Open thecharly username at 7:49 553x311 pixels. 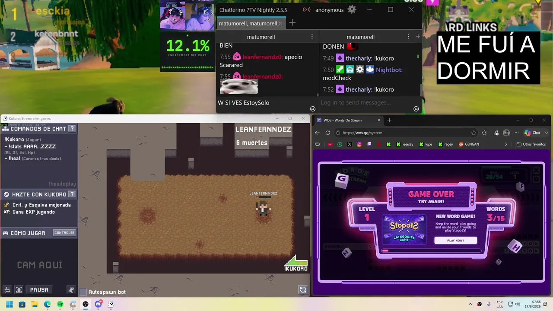pos(358,58)
